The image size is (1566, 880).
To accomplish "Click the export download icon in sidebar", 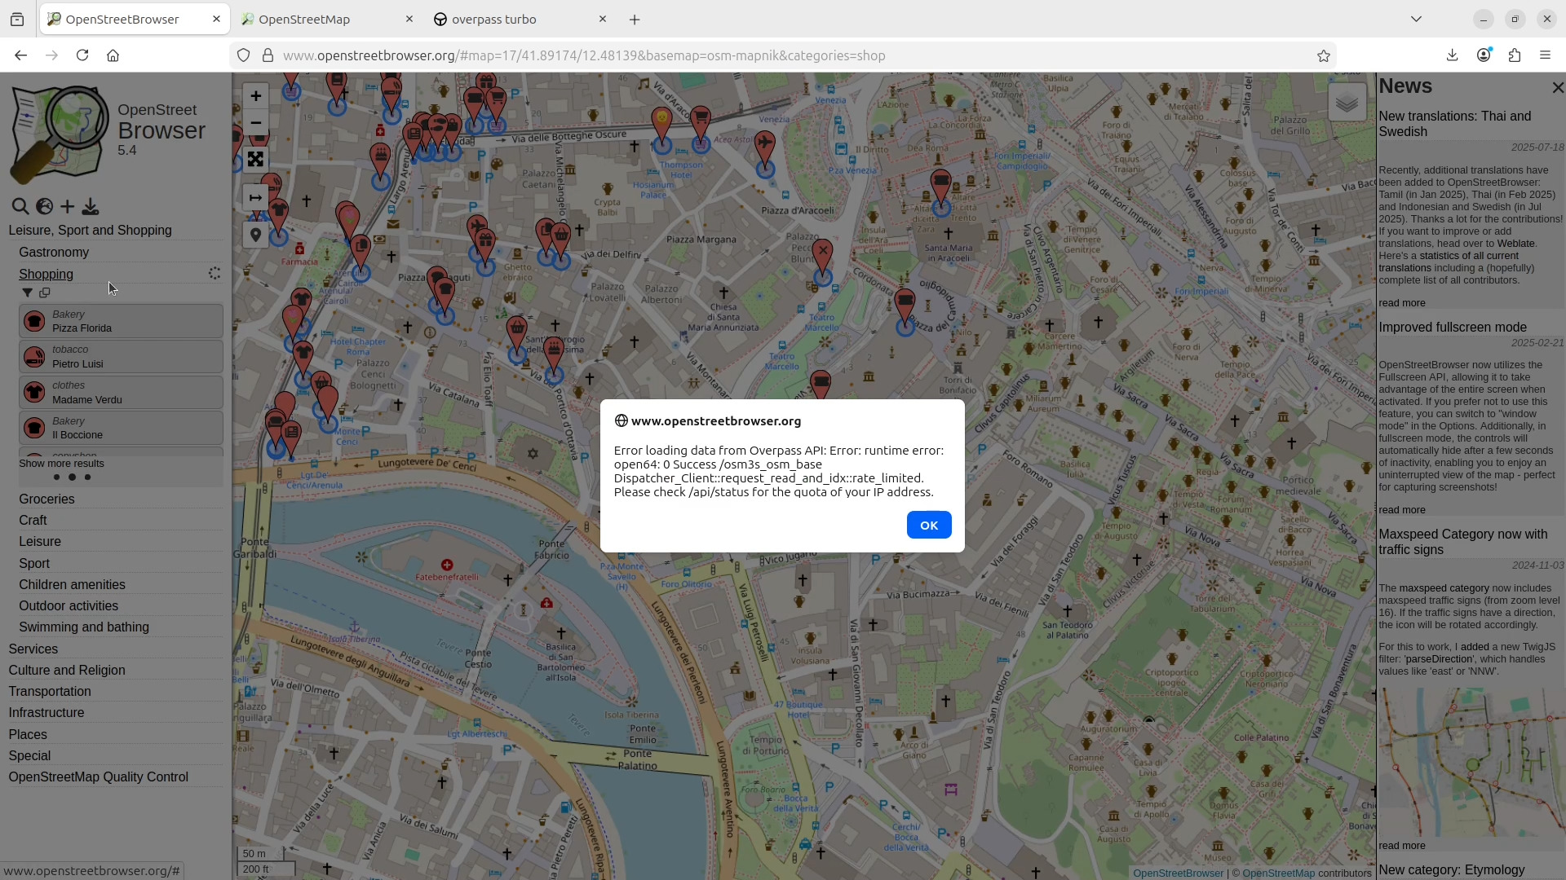I will coord(91,207).
